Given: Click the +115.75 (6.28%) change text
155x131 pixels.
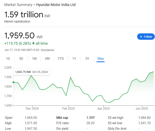Looking at the screenshot, I should point(18,43).
